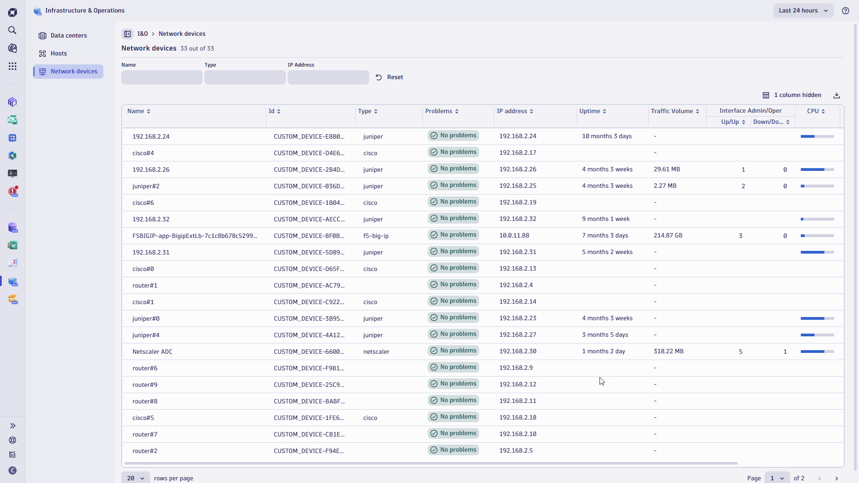
Task: Click inside the Name filter field
Action: (162, 77)
